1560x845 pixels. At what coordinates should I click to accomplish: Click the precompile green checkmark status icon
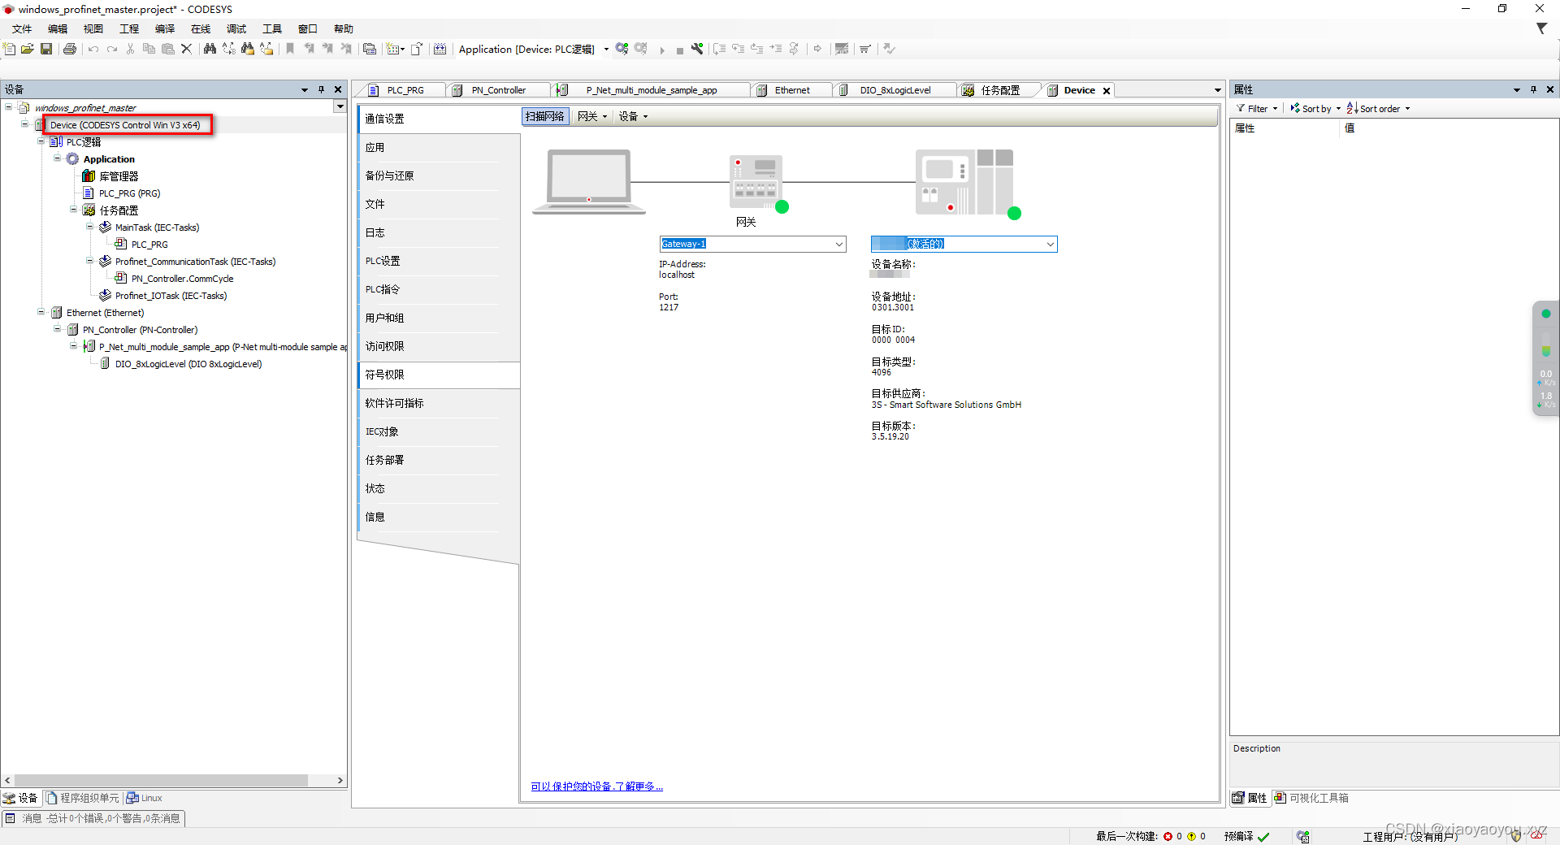click(1263, 837)
